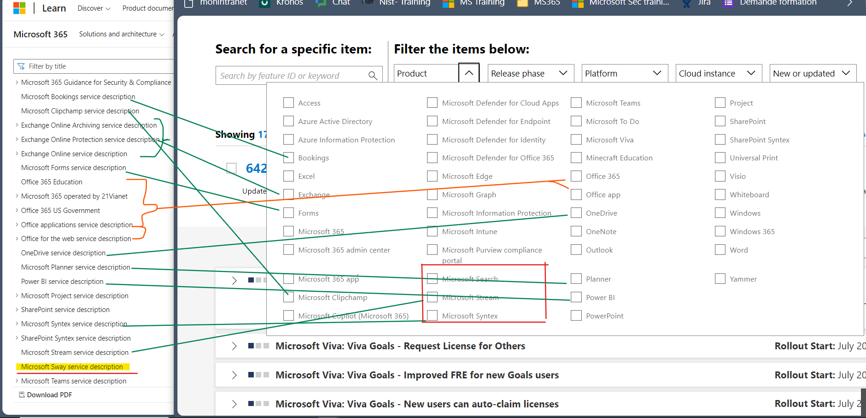Open the MS Training bookmark
Image resolution: width=866 pixels, height=418 pixels.
(474, 3)
